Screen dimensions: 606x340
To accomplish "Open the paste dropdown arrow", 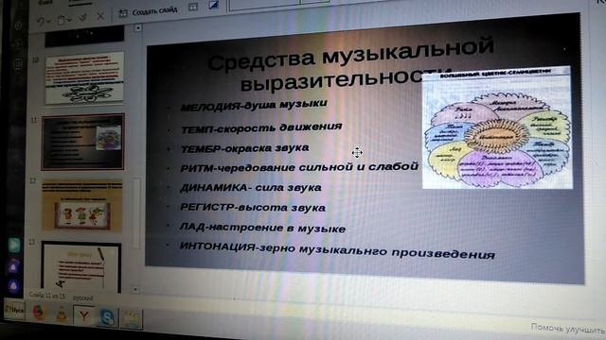I will pyautogui.click(x=69, y=20).
